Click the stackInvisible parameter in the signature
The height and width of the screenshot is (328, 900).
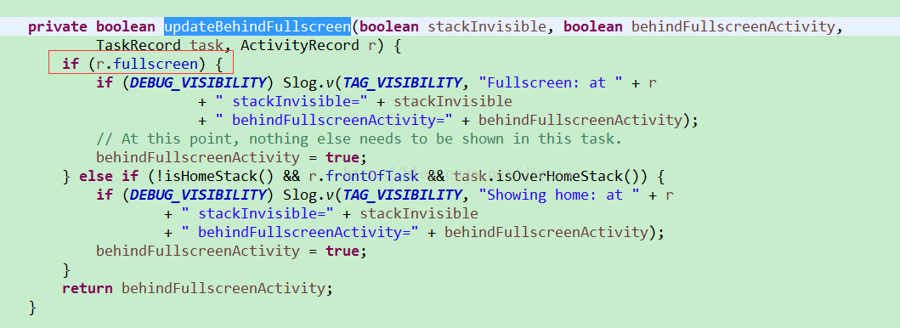click(x=487, y=26)
